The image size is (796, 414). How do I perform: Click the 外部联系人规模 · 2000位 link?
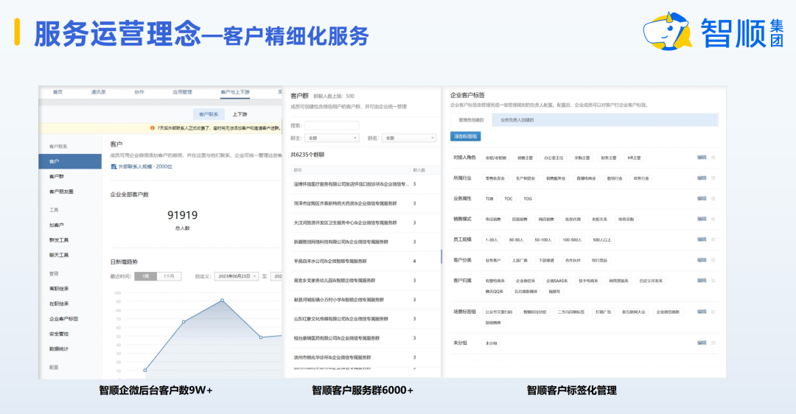coord(145,167)
